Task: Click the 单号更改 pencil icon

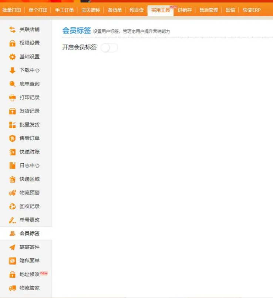Action: coord(12,220)
